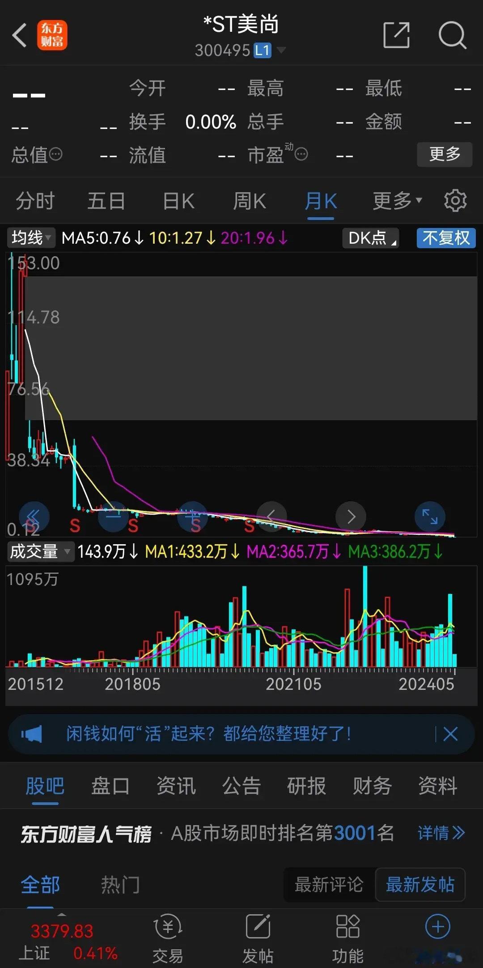Go back using the left arrow
This screenshot has height=968, width=483.
pos(19,35)
